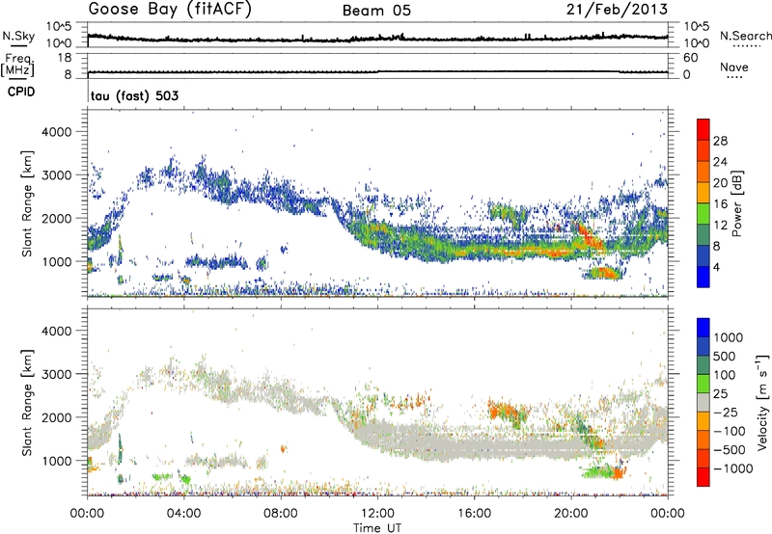Select the 16 label on Power colorbar

click(720, 204)
